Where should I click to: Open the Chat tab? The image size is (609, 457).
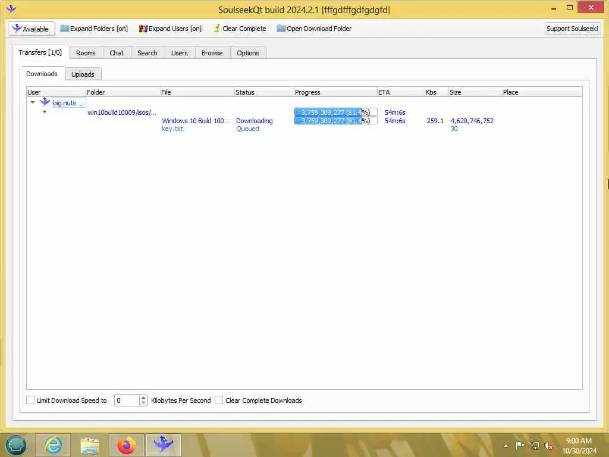[117, 53]
